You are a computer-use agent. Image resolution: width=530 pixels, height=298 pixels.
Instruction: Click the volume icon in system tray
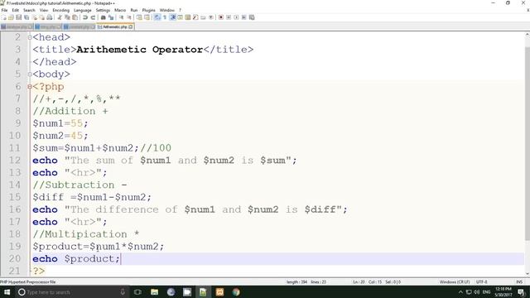(477, 292)
